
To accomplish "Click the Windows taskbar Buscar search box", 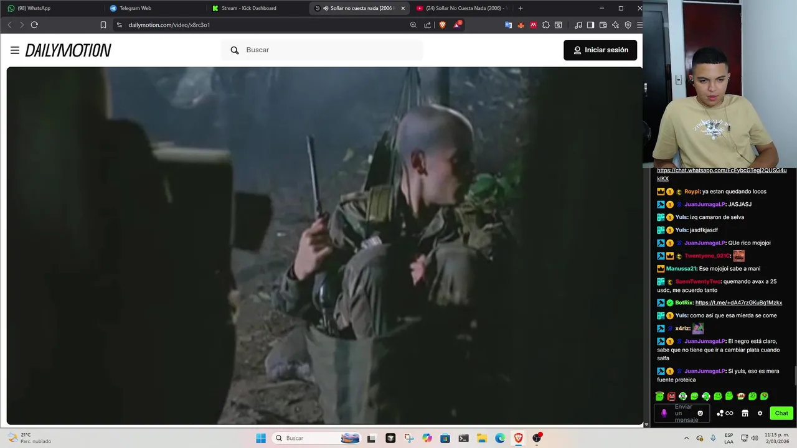I will (316, 438).
